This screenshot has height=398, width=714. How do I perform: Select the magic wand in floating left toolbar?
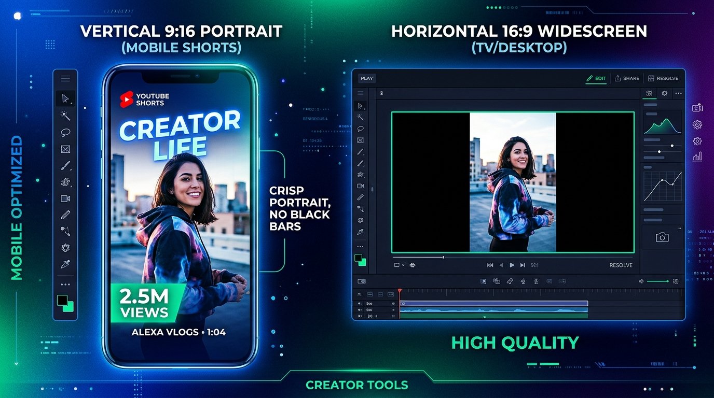(65, 115)
